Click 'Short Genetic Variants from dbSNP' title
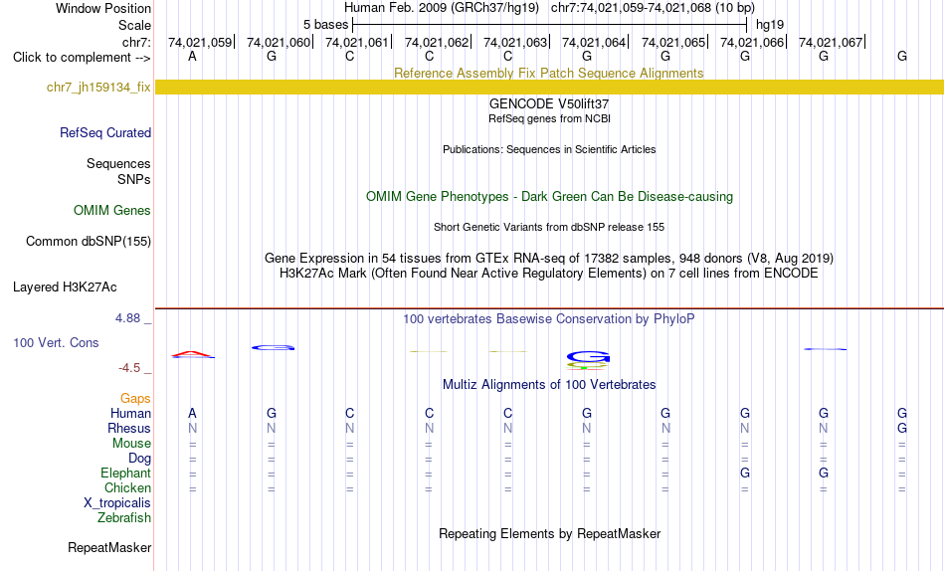Image resolution: width=945 pixels, height=571 pixels. [x=549, y=228]
